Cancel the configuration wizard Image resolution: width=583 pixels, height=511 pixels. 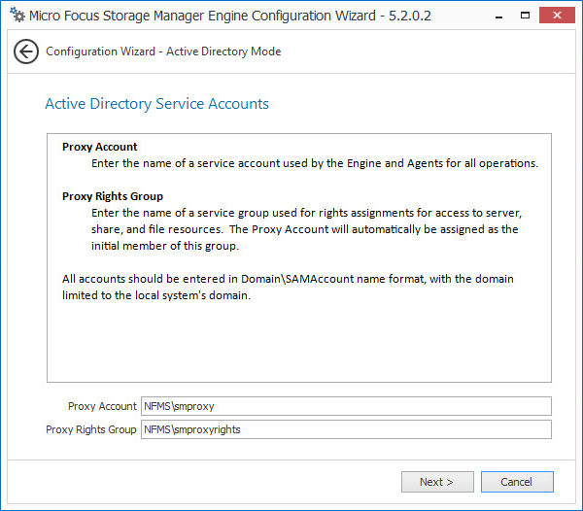point(516,482)
